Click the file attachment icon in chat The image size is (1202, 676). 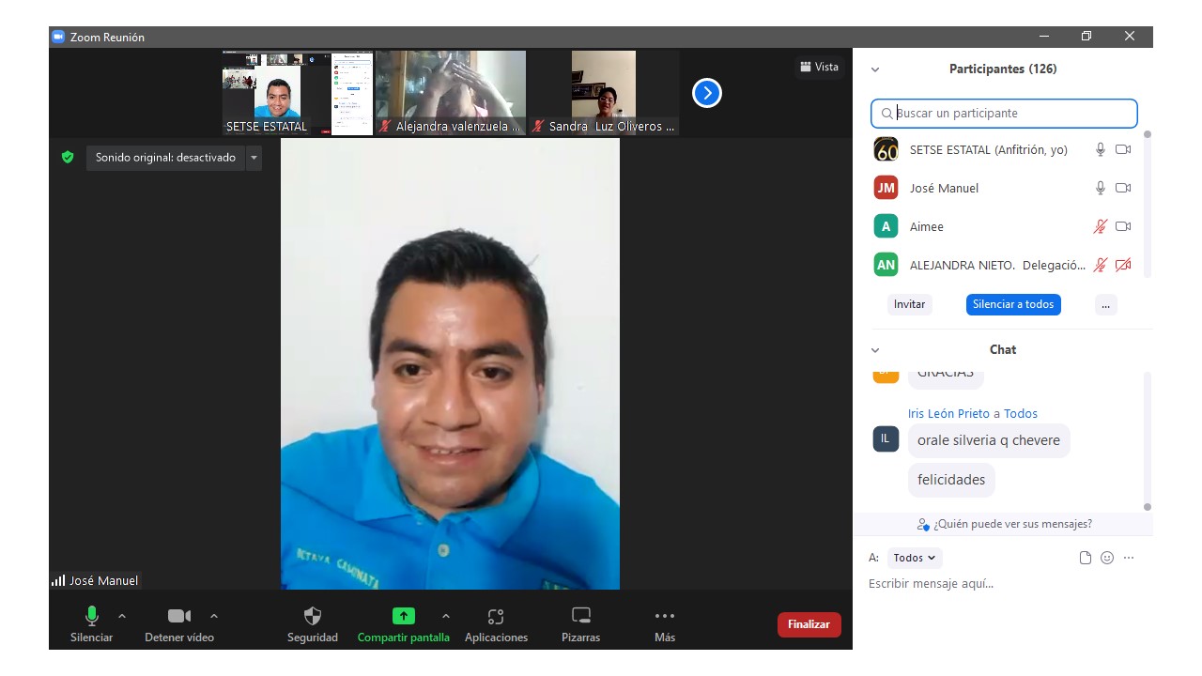coord(1086,558)
